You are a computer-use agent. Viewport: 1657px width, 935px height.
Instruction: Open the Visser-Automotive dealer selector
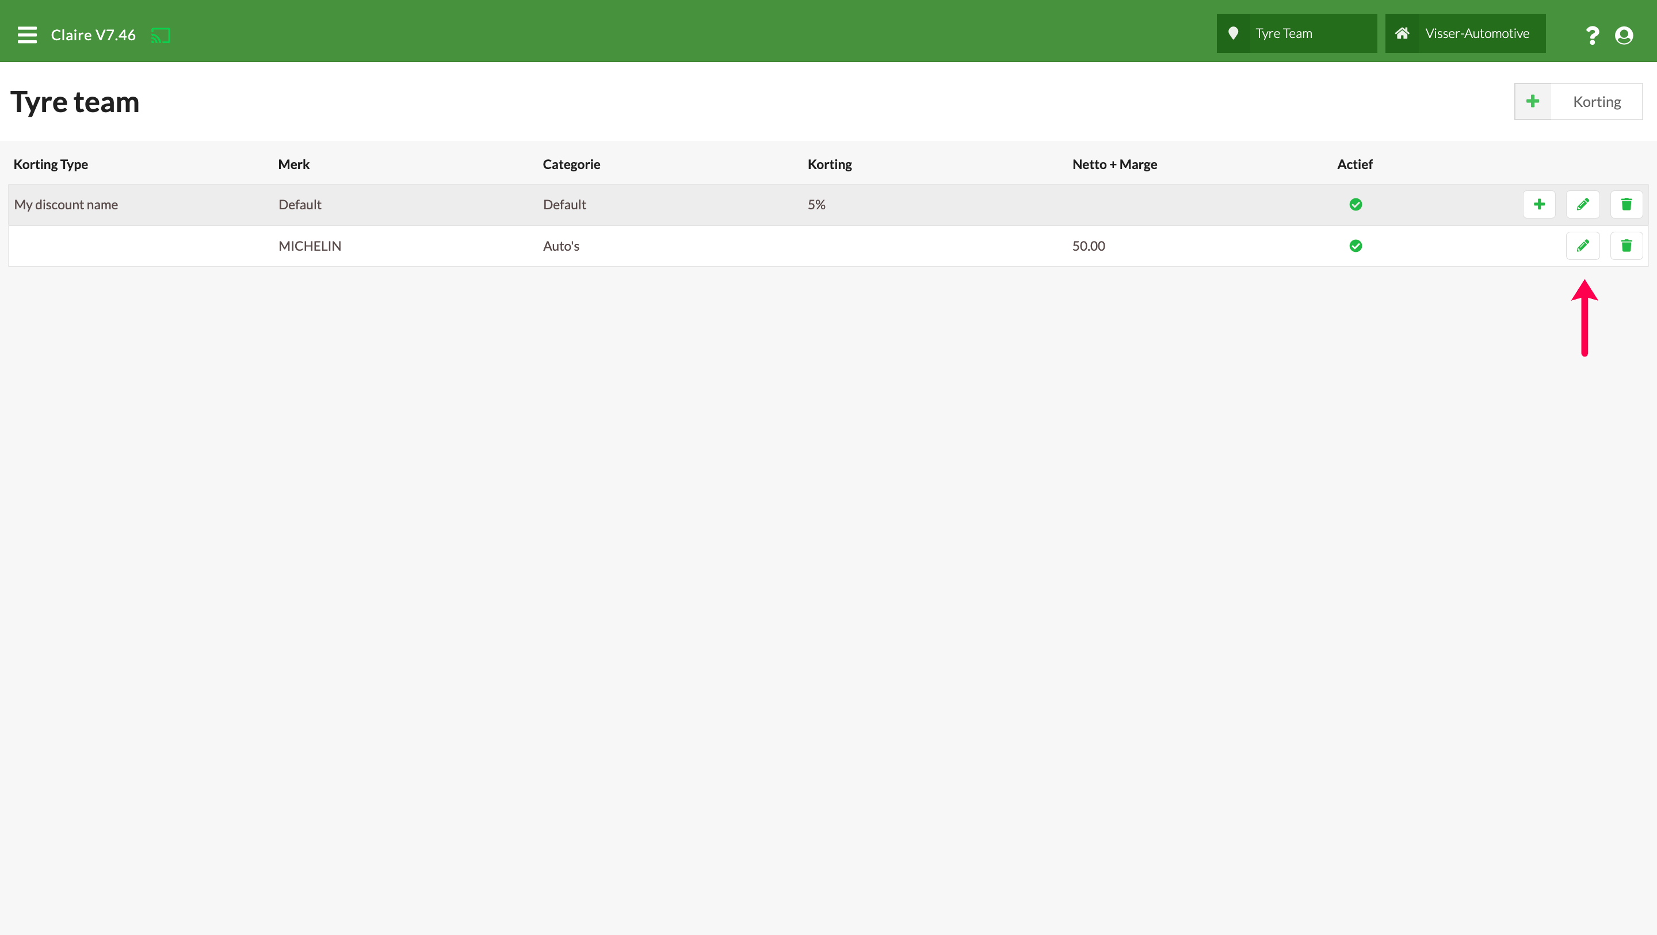click(x=1465, y=33)
